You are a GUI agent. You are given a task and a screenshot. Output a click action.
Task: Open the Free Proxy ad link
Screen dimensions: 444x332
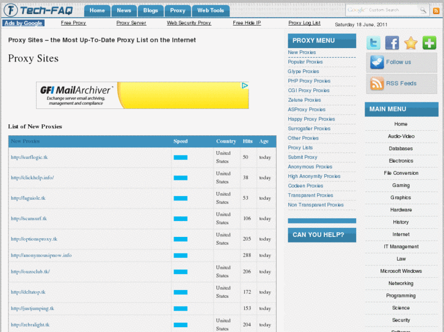click(x=73, y=23)
